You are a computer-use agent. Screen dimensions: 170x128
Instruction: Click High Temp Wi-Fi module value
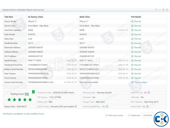coord(151,102)
